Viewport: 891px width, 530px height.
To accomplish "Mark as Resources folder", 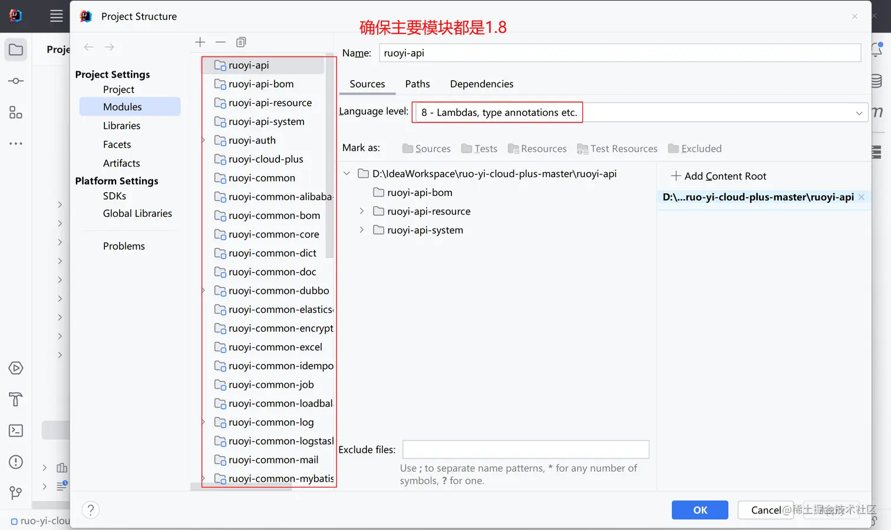I will tap(537, 148).
